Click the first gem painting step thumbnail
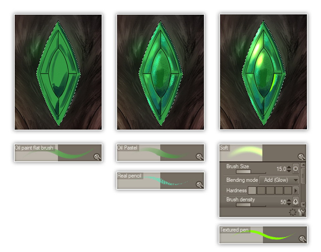321x252 pixels. (x=58, y=72)
